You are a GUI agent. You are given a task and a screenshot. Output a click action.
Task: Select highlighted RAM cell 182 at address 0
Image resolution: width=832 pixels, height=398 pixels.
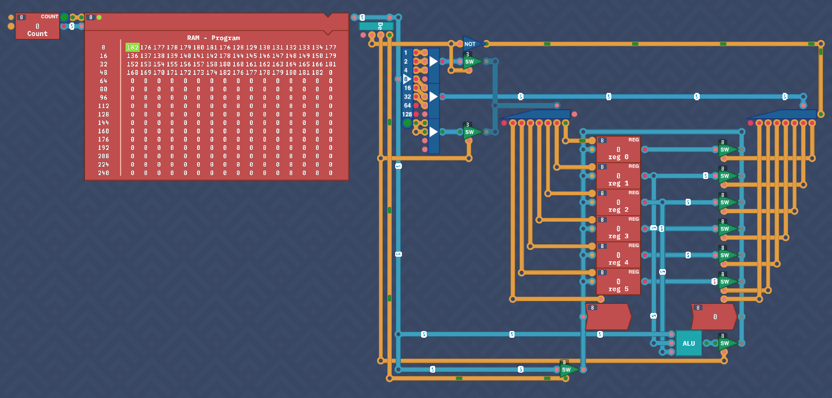pos(132,47)
